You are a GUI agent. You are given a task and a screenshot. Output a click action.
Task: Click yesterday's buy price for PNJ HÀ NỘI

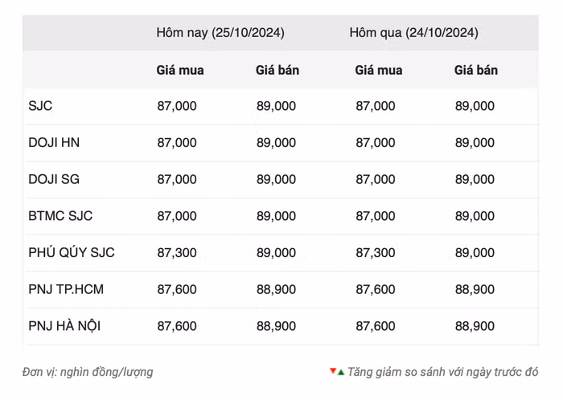pyautogui.click(x=376, y=326)
